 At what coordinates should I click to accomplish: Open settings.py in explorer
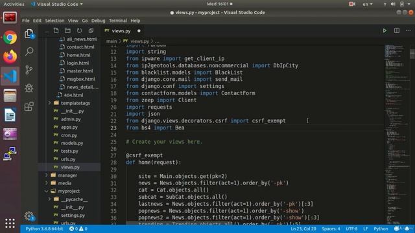[73, 216]
